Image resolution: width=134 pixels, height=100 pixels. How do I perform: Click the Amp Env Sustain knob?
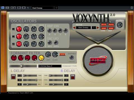(x=60, y=31)
